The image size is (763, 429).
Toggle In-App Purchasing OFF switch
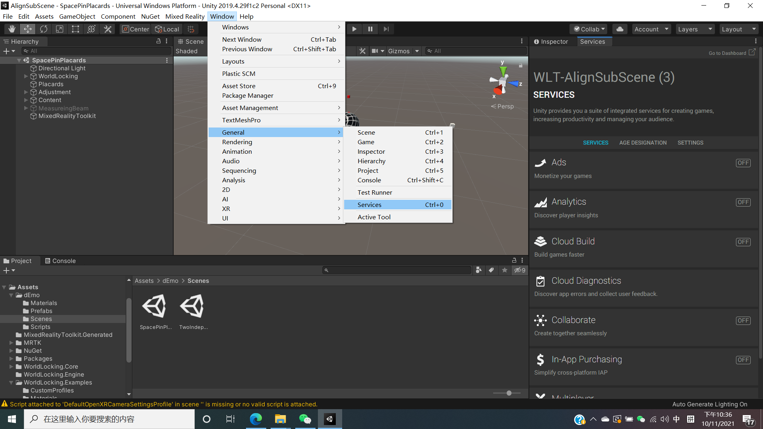click(743, 360)
